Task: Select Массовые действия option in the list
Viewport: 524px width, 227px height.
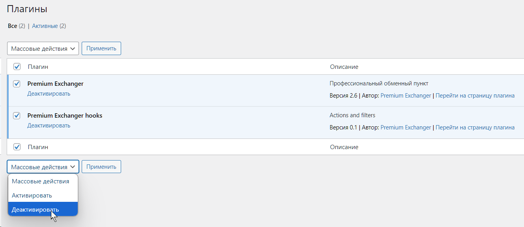Action: pyautogui.click(x=40, y=181)
